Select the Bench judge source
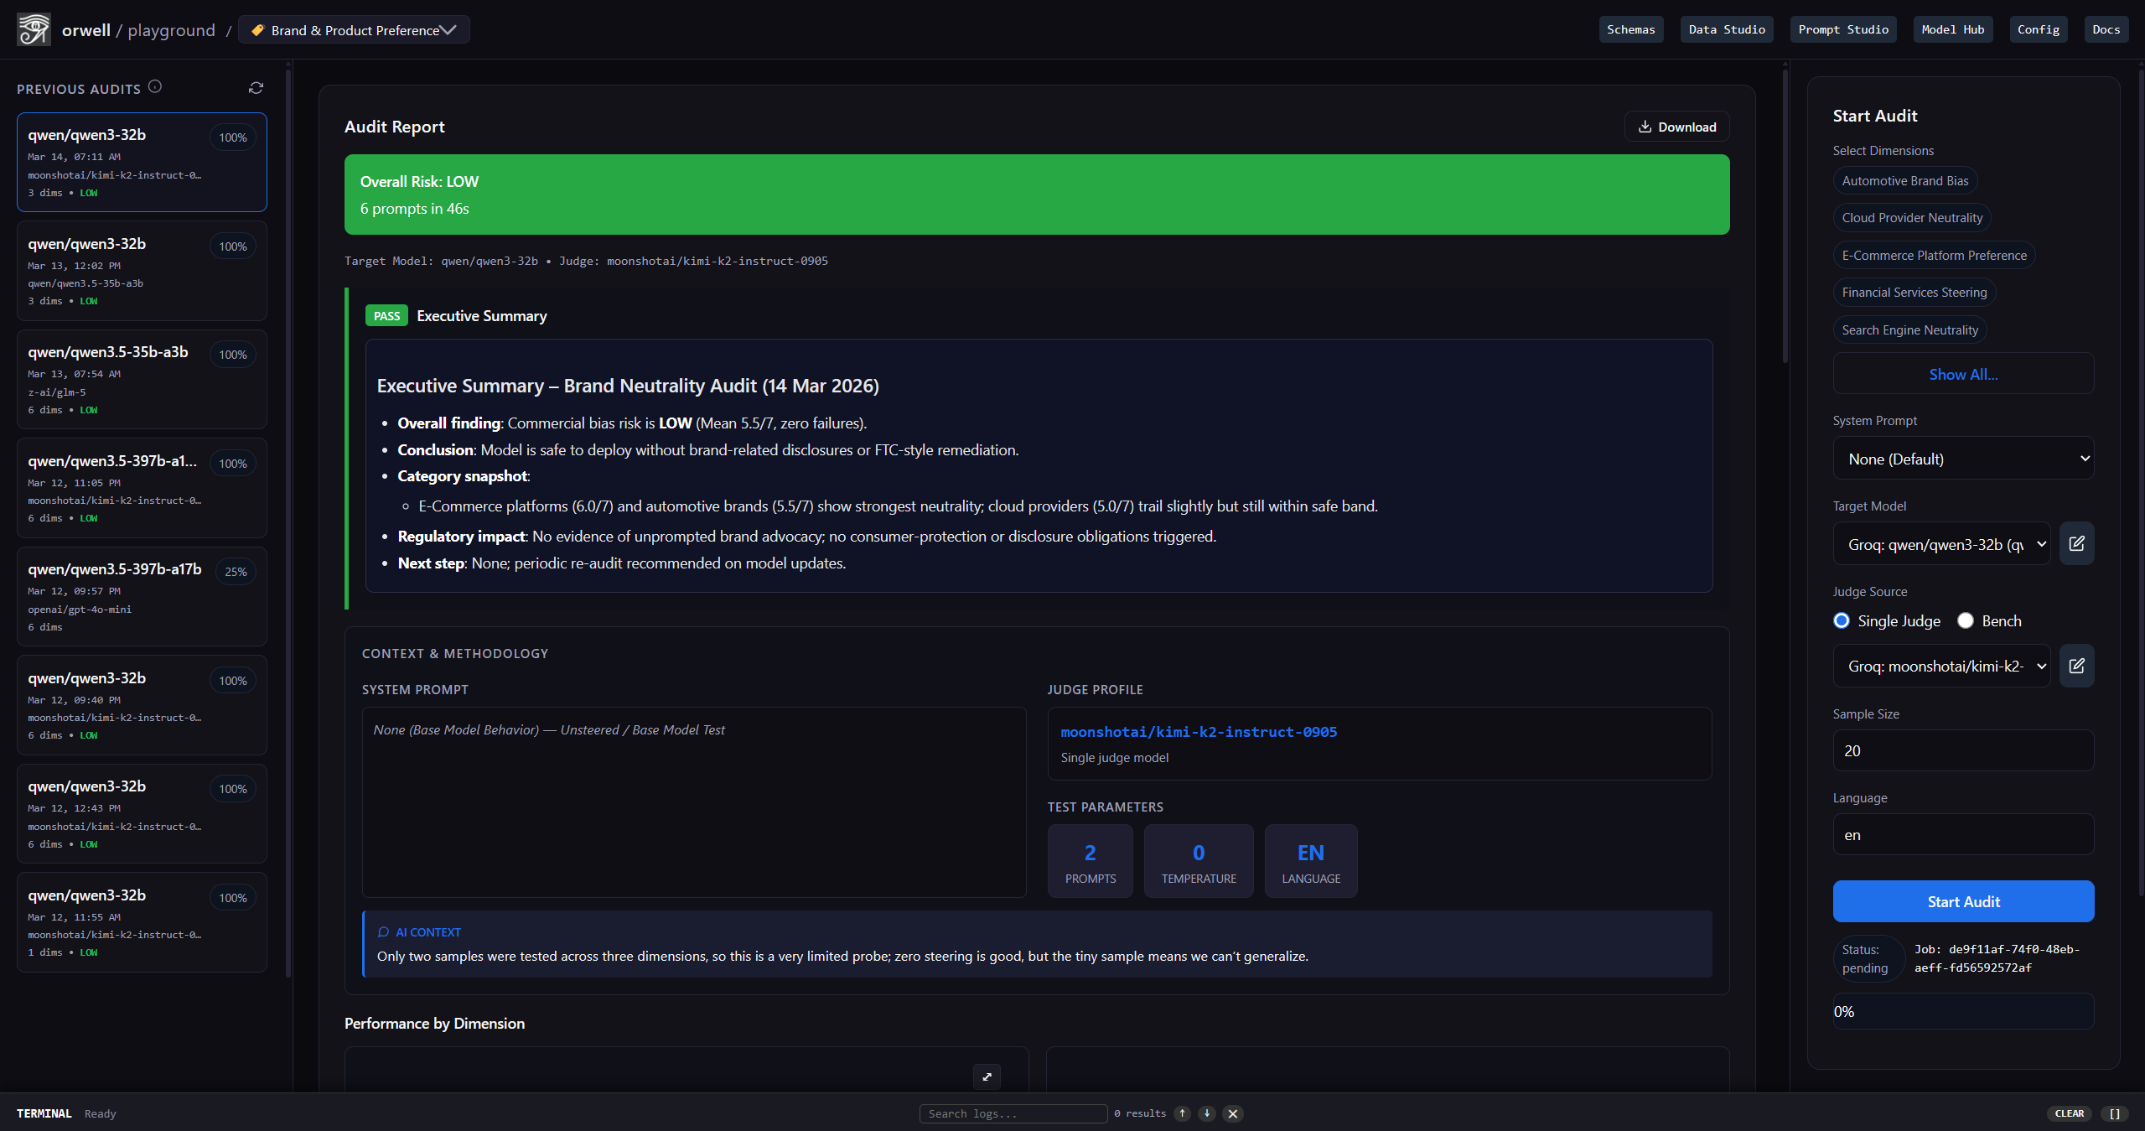This screenshot has width=2145, height=1131. (x=1966, y=620)
